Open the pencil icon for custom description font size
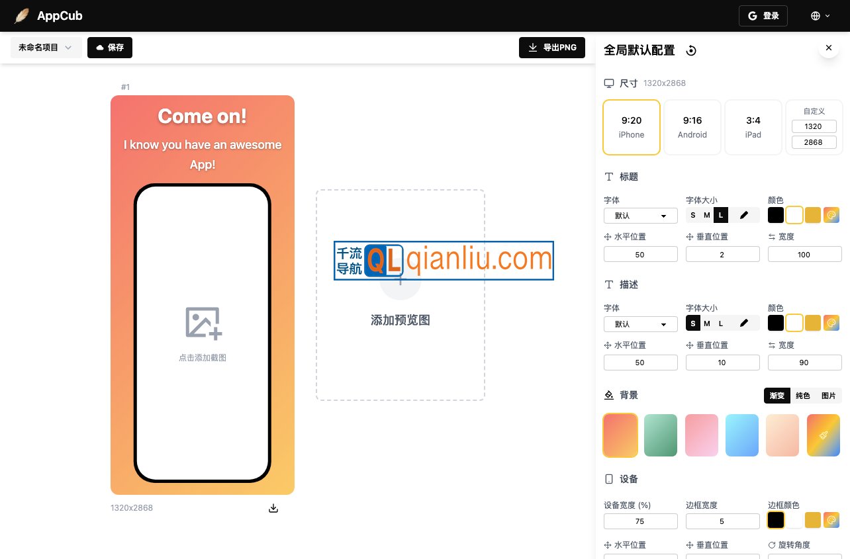850x559 pixels. pos(743,323)
